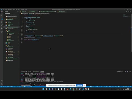
Task: Click the JavaScript language mode status item
Action: [115, 87]
